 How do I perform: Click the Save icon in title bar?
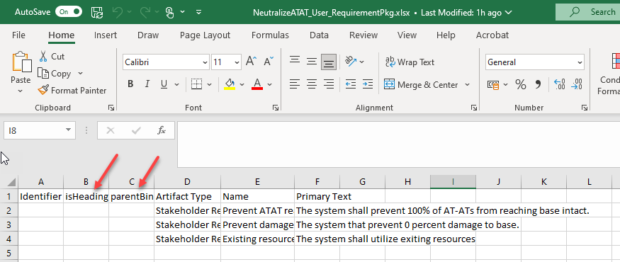click(97, 12)
